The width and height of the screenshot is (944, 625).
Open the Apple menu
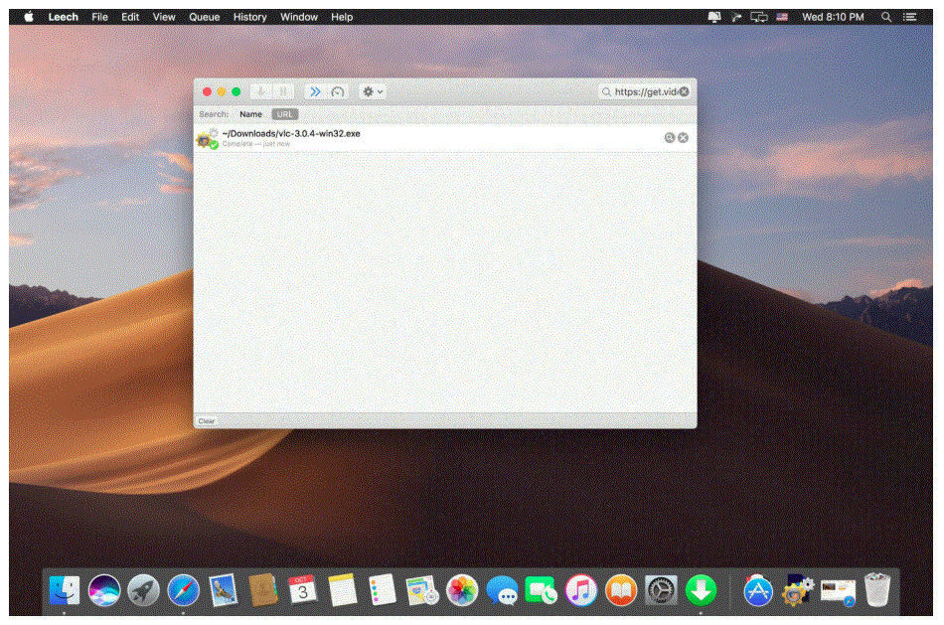click(29, 17)
